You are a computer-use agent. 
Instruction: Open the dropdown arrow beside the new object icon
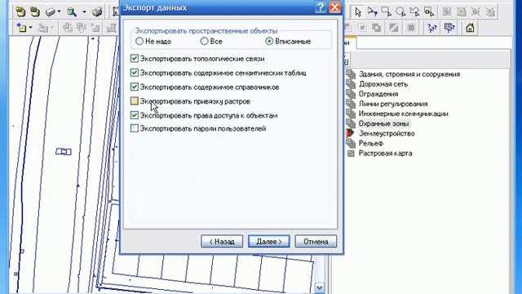(31, 28)
